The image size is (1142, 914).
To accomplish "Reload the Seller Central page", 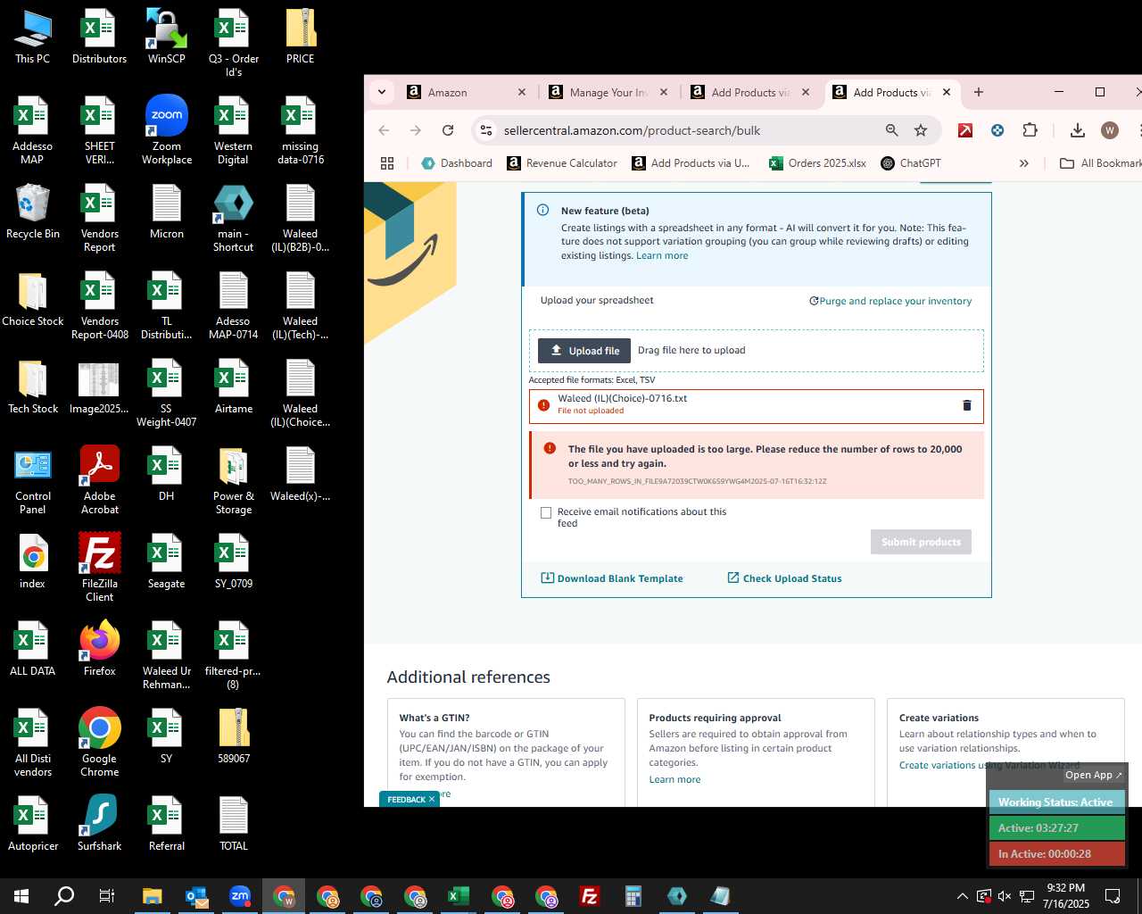I will click(448, 130).
